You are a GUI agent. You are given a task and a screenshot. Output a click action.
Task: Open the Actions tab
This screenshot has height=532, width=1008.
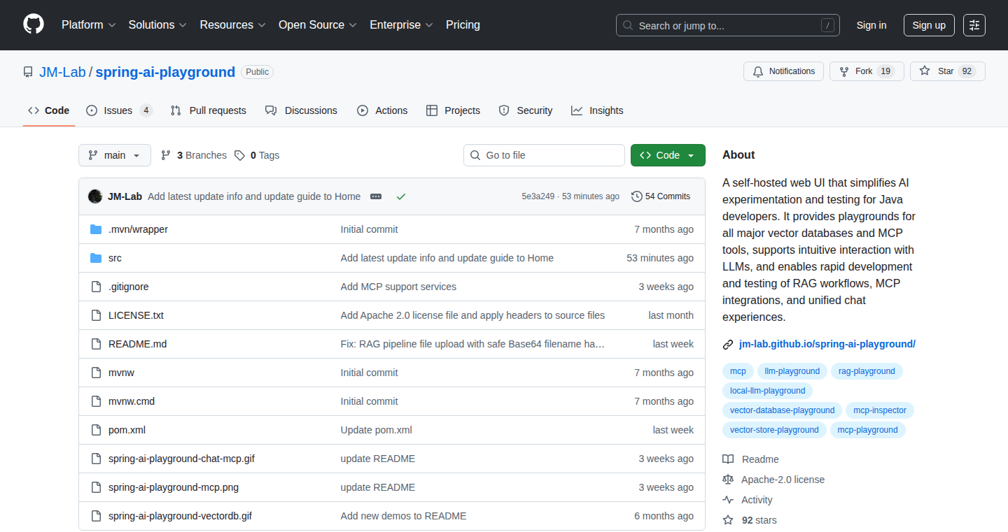(382, 110)
